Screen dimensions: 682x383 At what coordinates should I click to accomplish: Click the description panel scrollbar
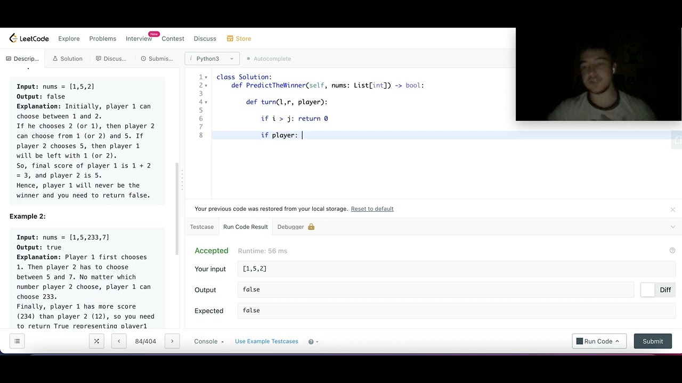pyautogui.click(x=177, y=209)
